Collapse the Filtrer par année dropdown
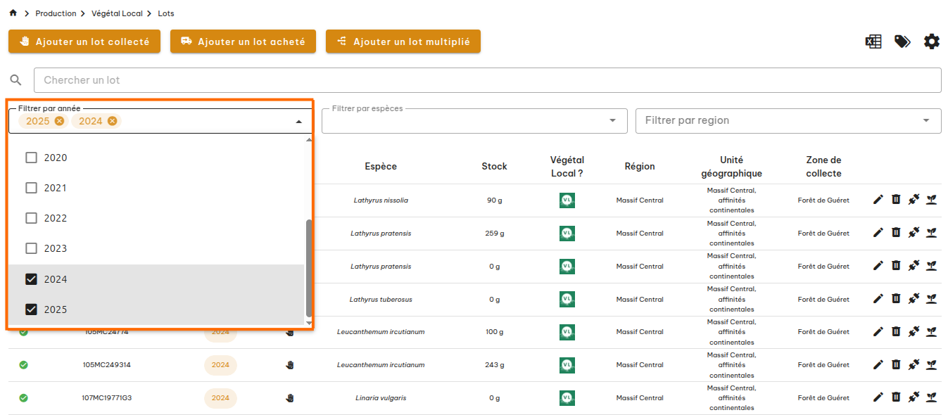 coord(298,121)
